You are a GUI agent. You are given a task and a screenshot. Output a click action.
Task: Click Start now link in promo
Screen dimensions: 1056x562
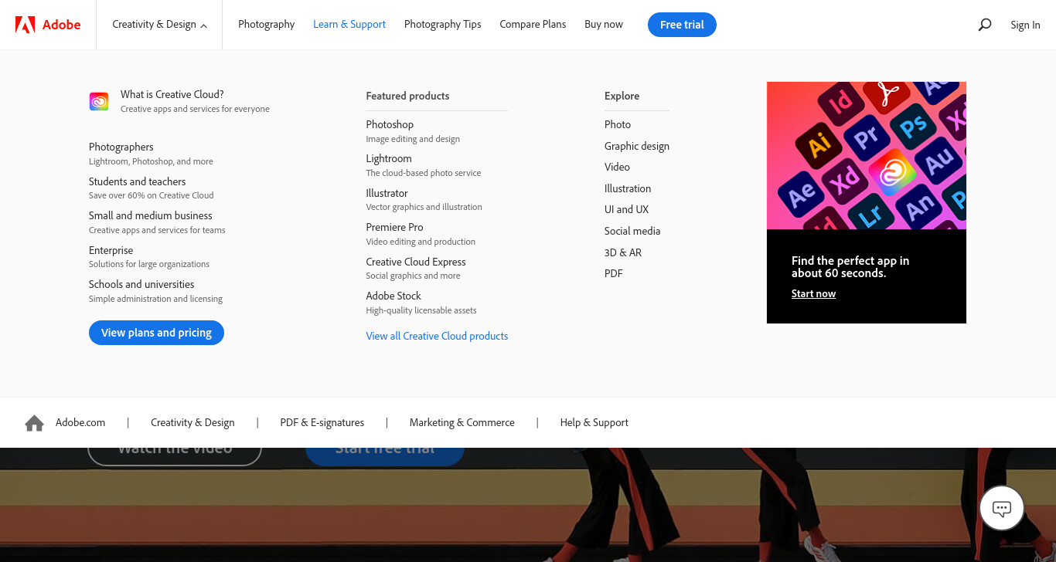click(x=813, y=293)
